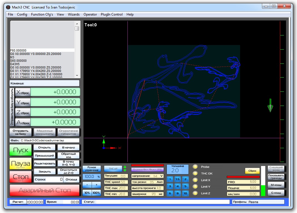297x213 pixels.
Task: Open the Operator menu
Action: pos(90,14)
